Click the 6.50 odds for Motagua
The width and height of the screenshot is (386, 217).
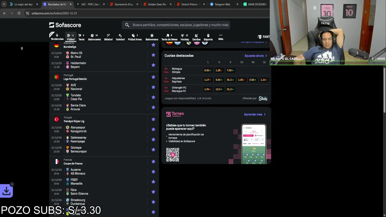click(x=208, y=71)
